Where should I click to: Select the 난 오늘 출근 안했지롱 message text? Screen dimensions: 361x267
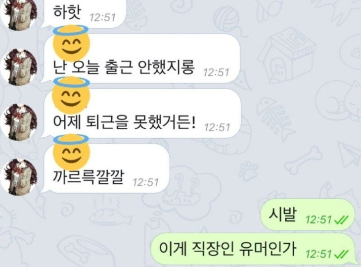coord(124,67)
